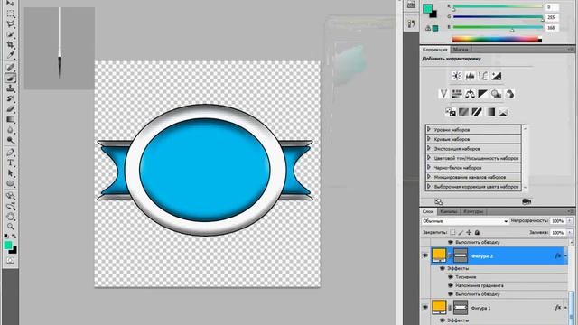Add a Hue/Saturation adjustment
This screenshot has width=578, height=325.
pos(457,94)
